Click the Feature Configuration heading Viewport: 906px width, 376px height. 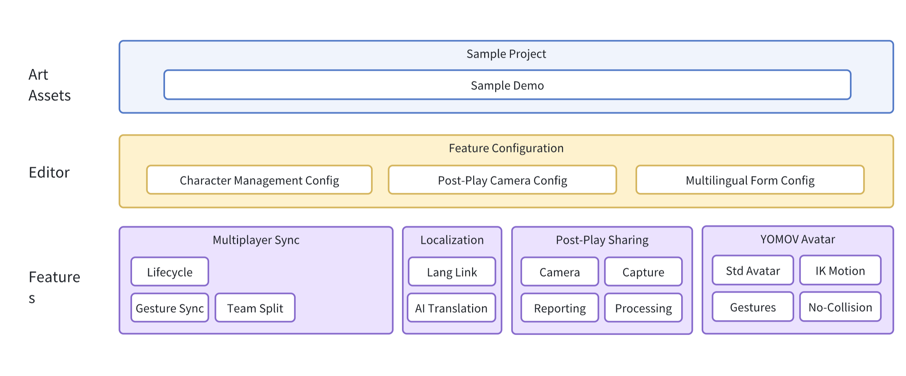[506, 148]
